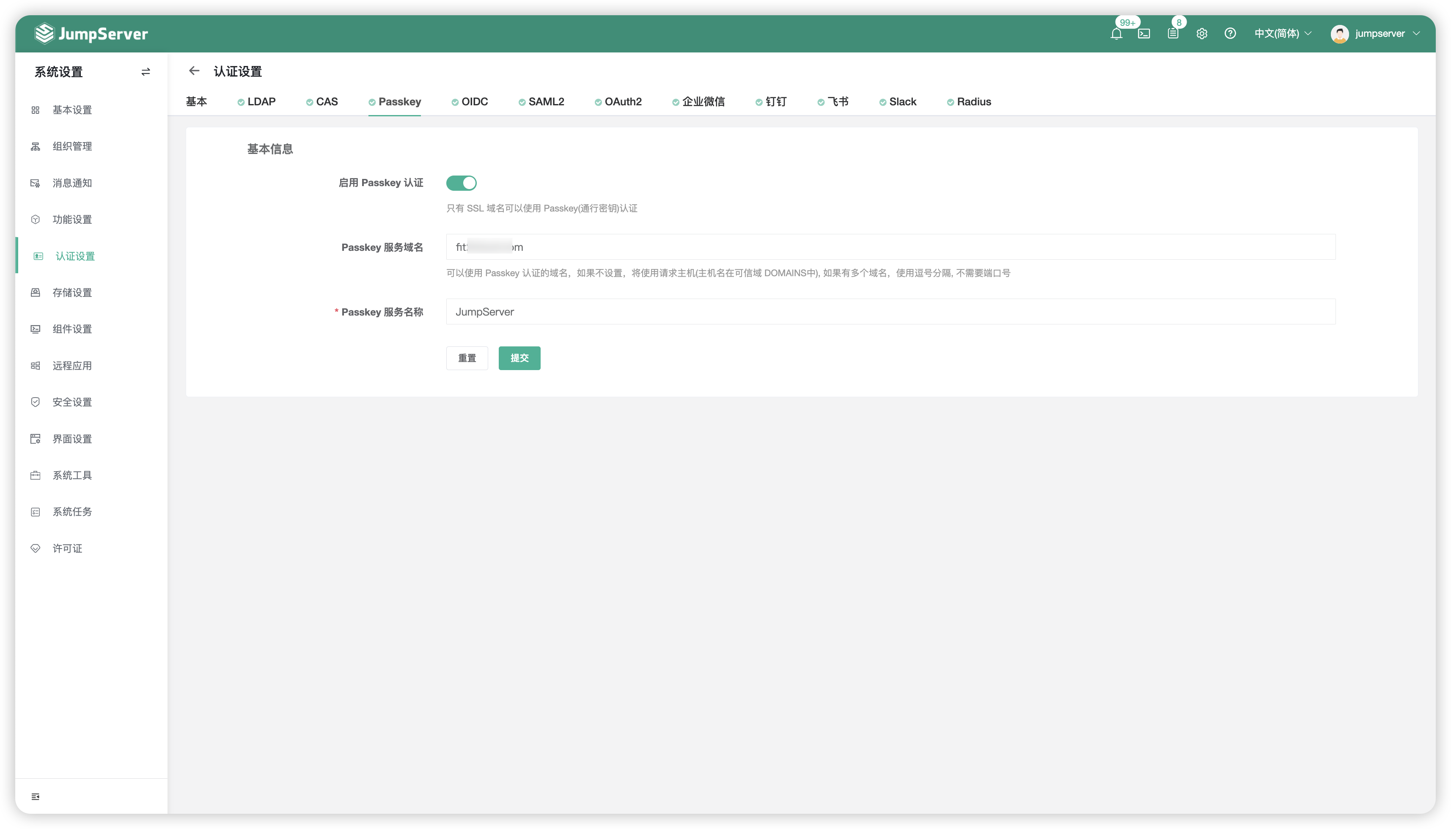The height and width of the screenshot is (829, 1451).
Task: Click the security settings (安全设置) shield icon
Action: (35, 402)
